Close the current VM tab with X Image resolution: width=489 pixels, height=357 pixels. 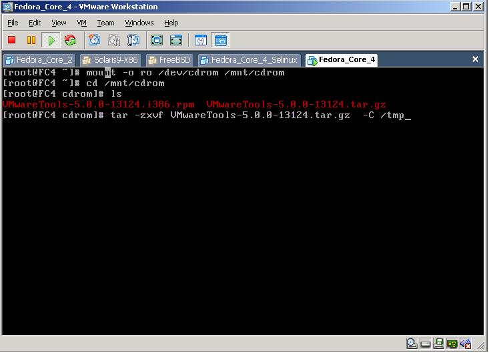475,59
